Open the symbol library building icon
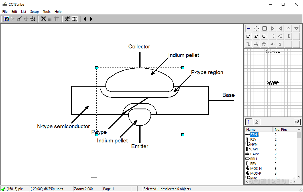The image size is (303, 192). pos(265,44)
